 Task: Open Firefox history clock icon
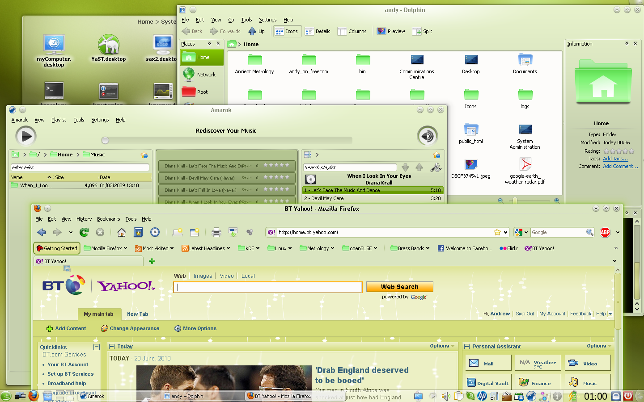[155, 232]
